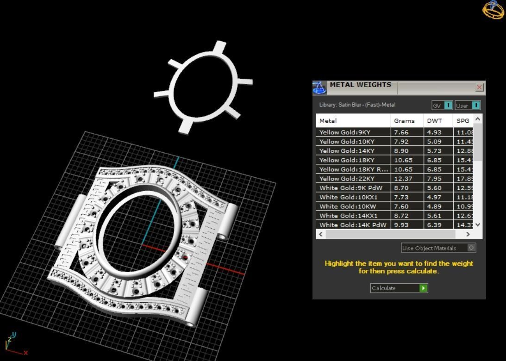Select the White Gold:9K PdW row
The width and height of the screenshot is (506, 361).
(395, 188)
